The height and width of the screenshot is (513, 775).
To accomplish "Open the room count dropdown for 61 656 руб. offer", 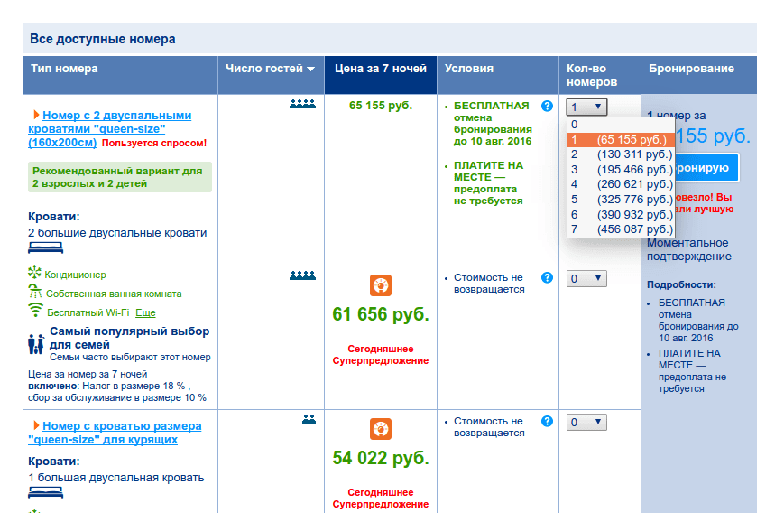I will pos(586,279).
